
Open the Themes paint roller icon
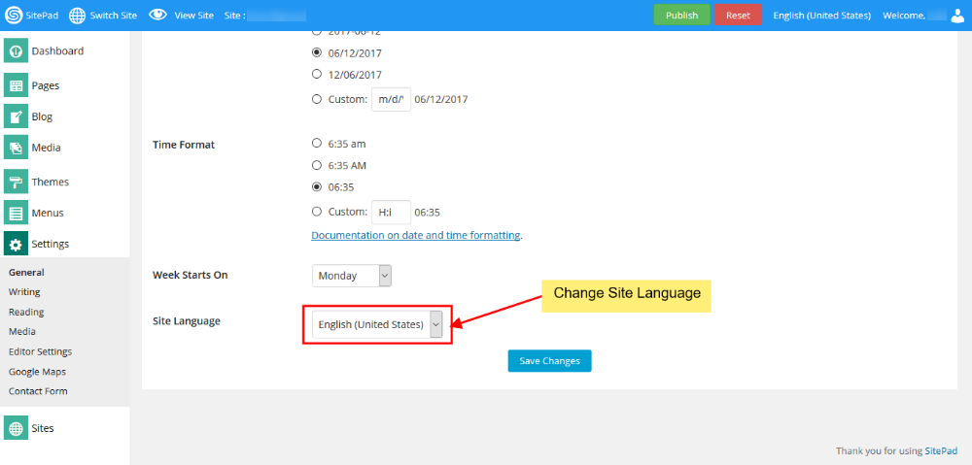(x=16, y=183)
